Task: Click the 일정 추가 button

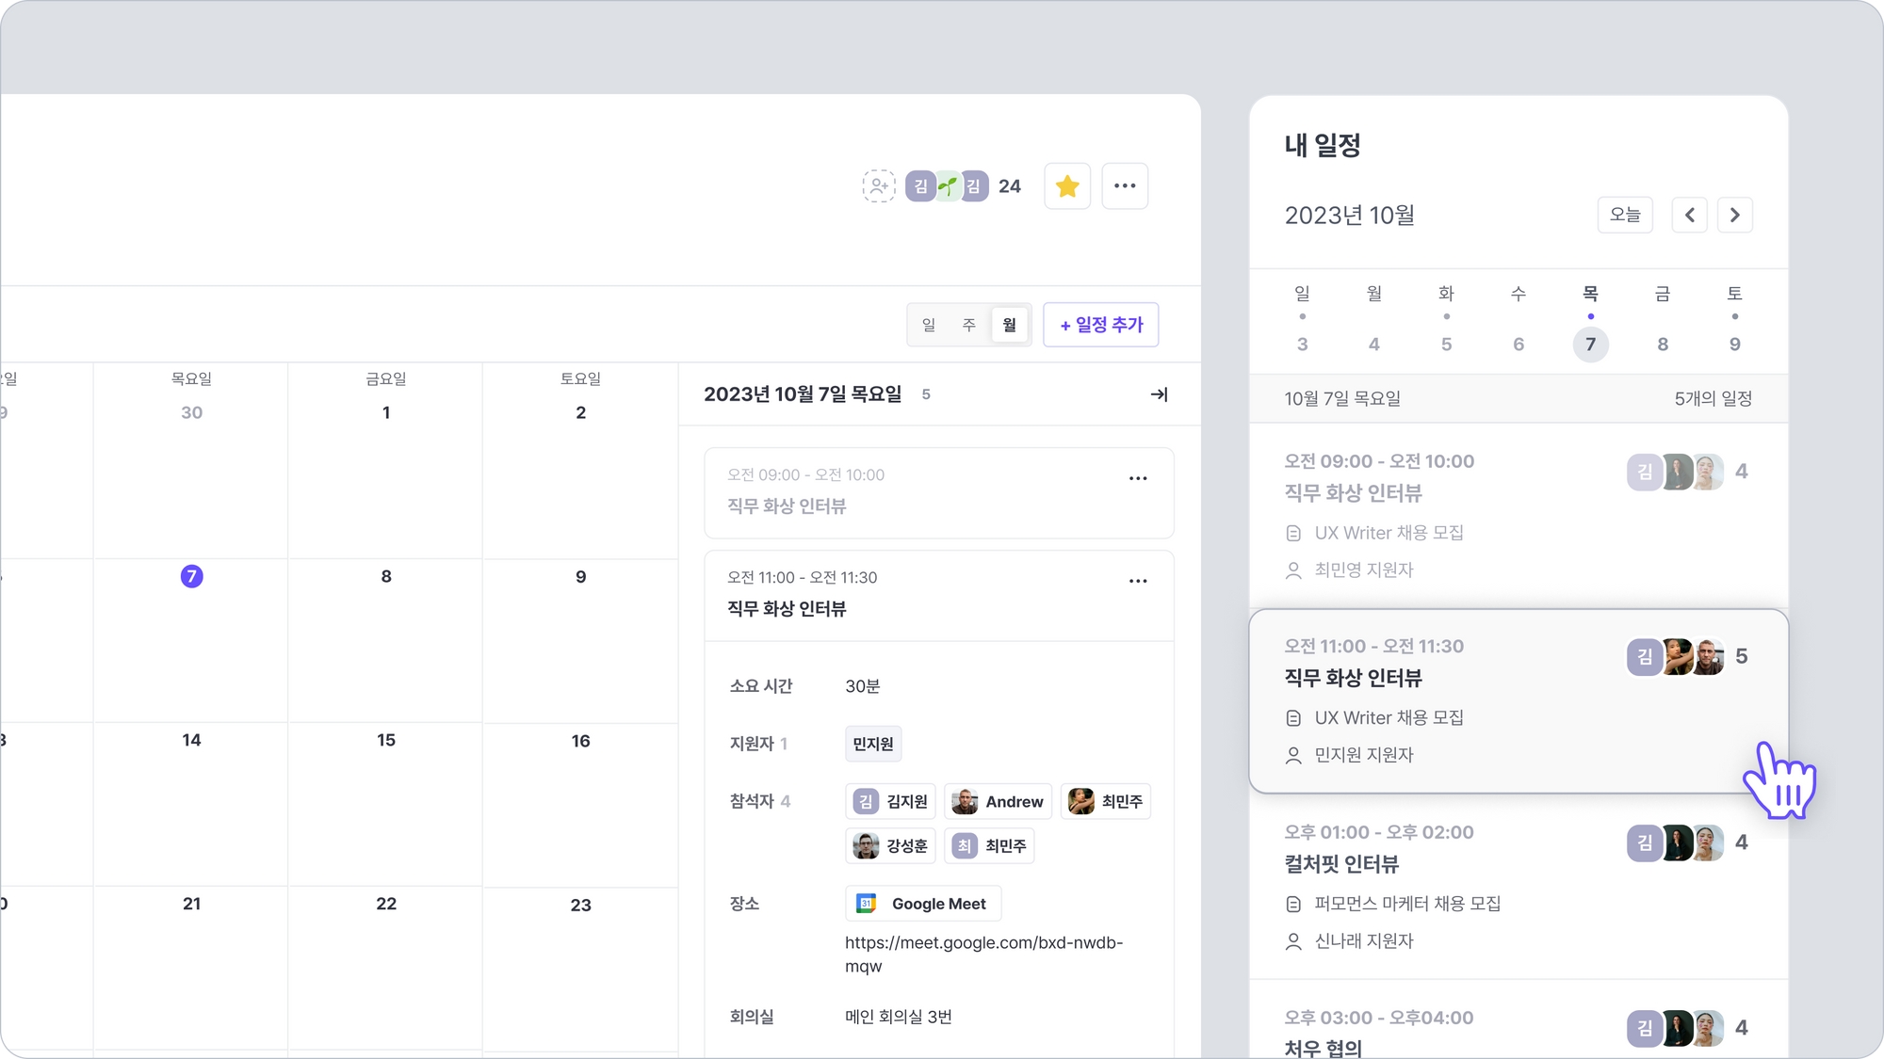Action: [x=1101, y=325]
